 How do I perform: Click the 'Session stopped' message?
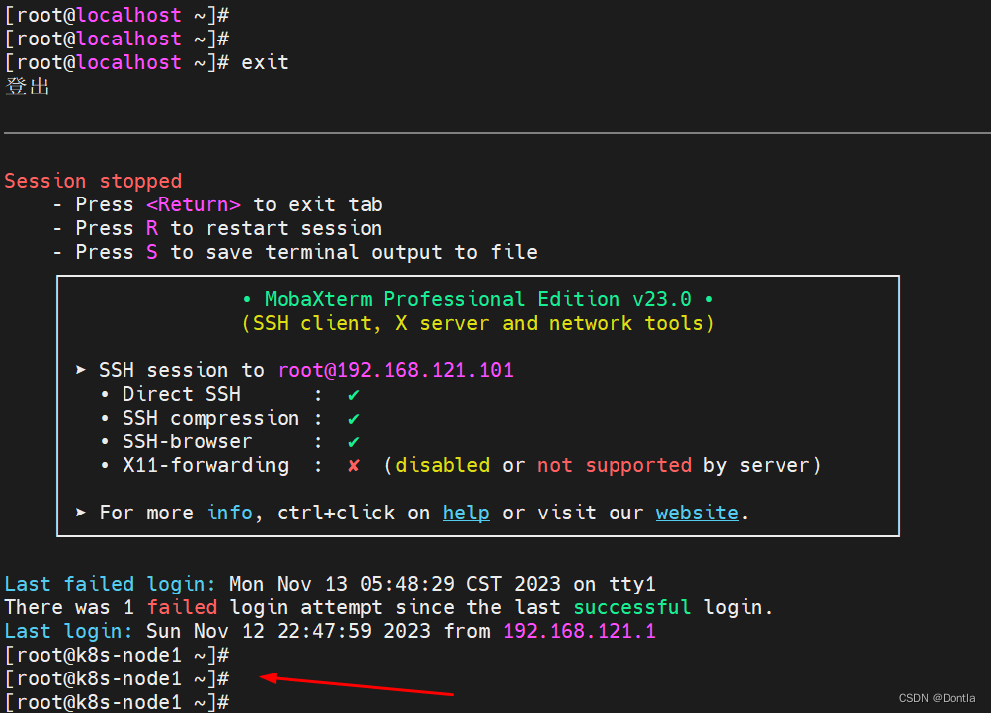93,182
